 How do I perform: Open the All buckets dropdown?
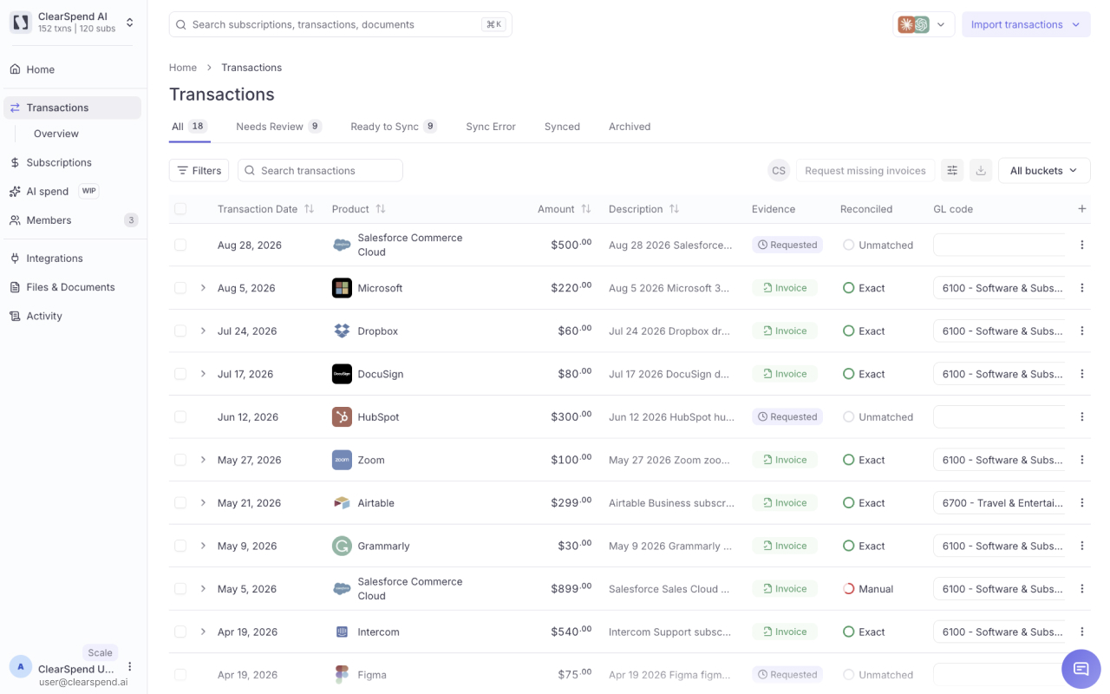pos(1044,171)
